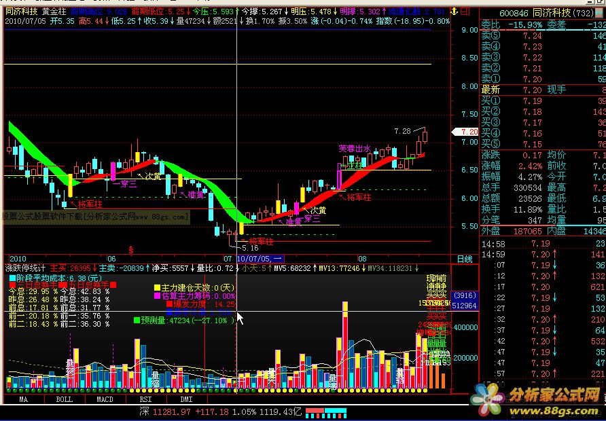The width and height of the screenshot is (606, 421).
Task: Click the 14:58 tick trade row
Action: (543, 244)
